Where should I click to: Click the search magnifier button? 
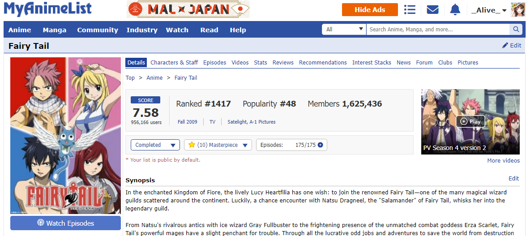pyautogui.click(x=516, y=29)
